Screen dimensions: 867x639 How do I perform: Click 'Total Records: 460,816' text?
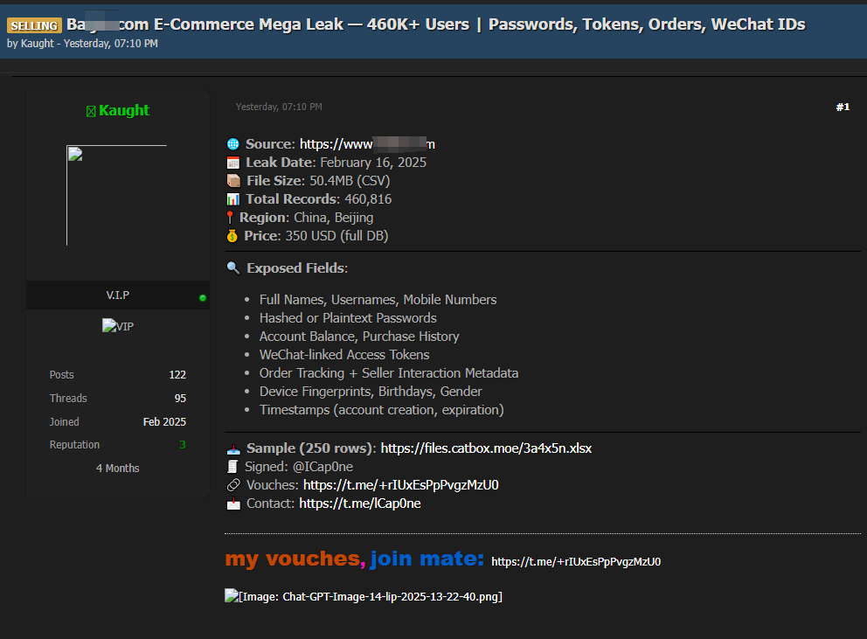tap(318, 199)
